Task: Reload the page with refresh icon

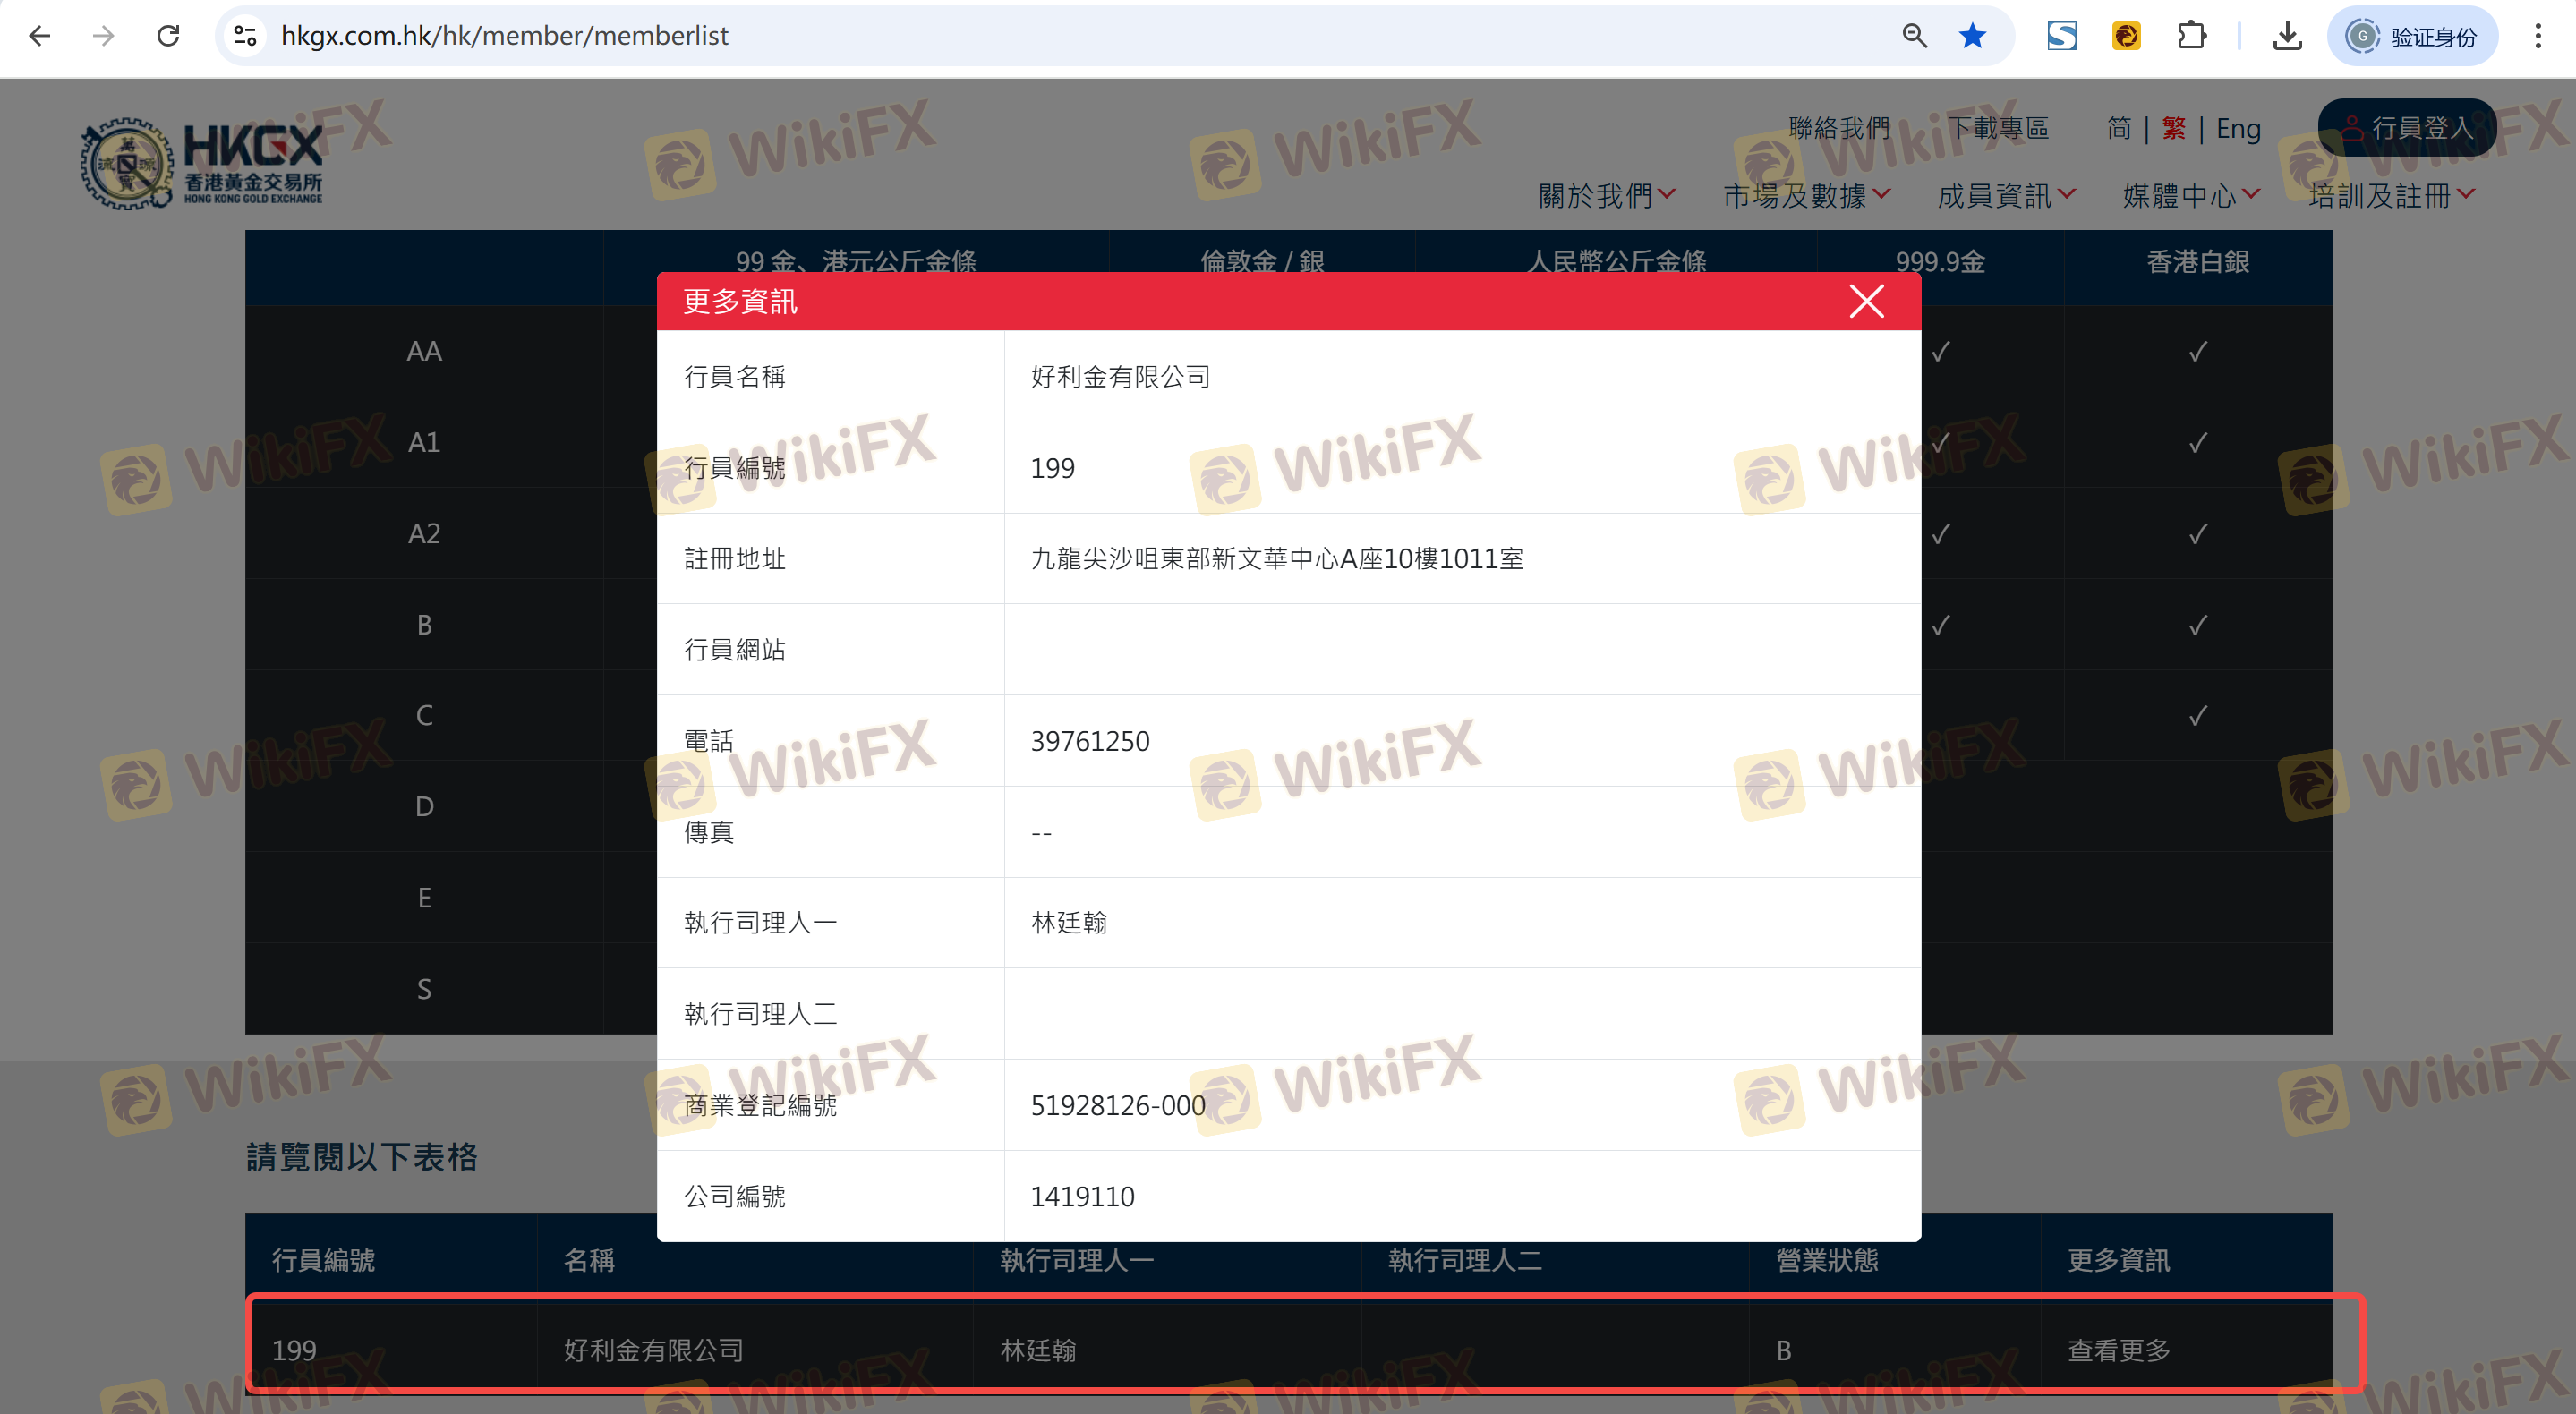Action: (168, 36)
